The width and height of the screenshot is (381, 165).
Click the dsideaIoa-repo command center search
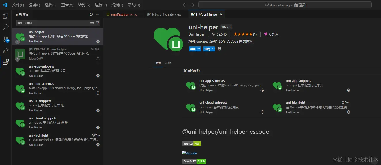(x=285, y=5)
